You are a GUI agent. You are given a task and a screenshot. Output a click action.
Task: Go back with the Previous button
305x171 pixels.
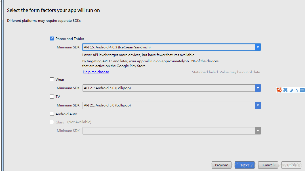tap(222, 165)
